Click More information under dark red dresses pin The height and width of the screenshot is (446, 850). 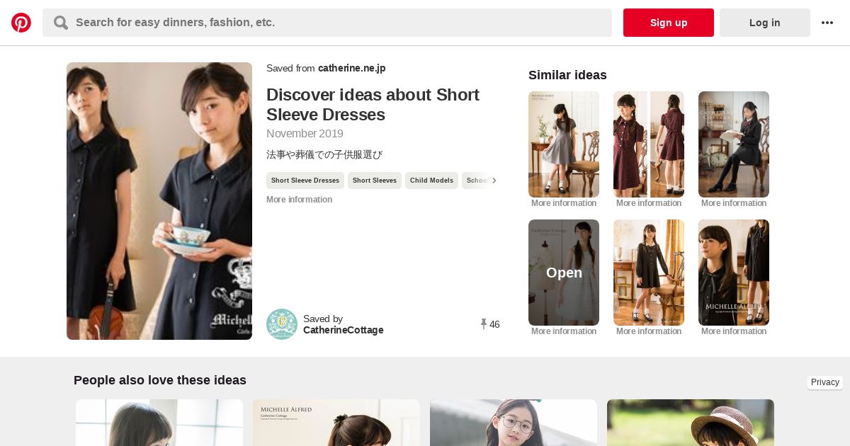point(649,203)
